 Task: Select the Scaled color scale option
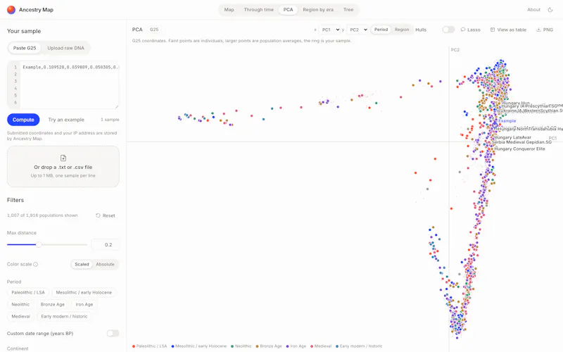[x=82, y=265]
